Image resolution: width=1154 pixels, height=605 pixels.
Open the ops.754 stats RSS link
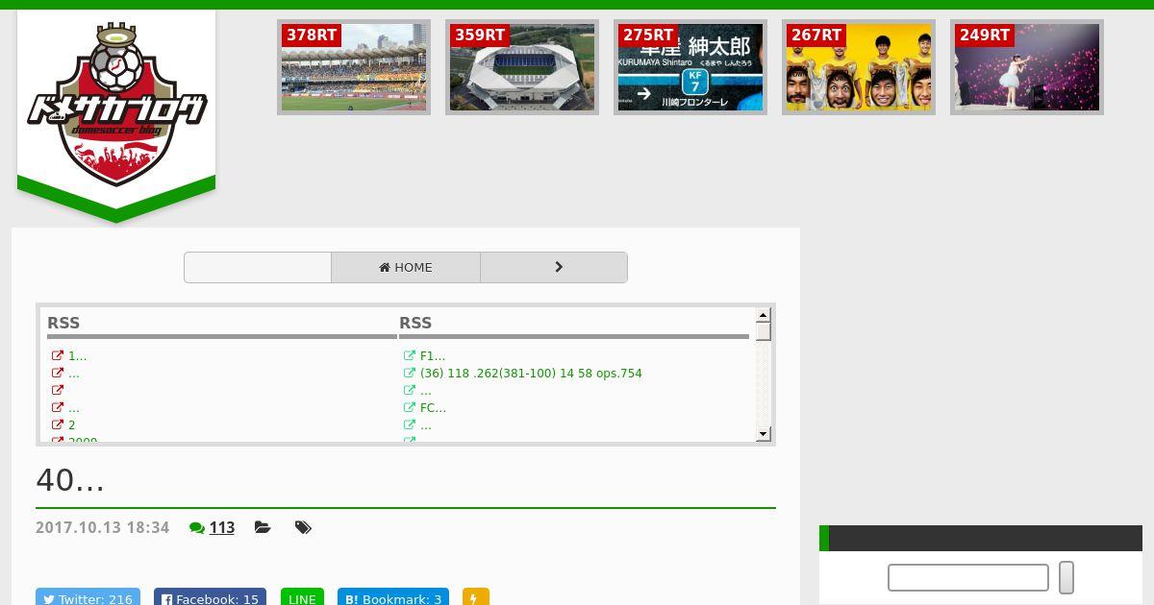click(531, 373)
